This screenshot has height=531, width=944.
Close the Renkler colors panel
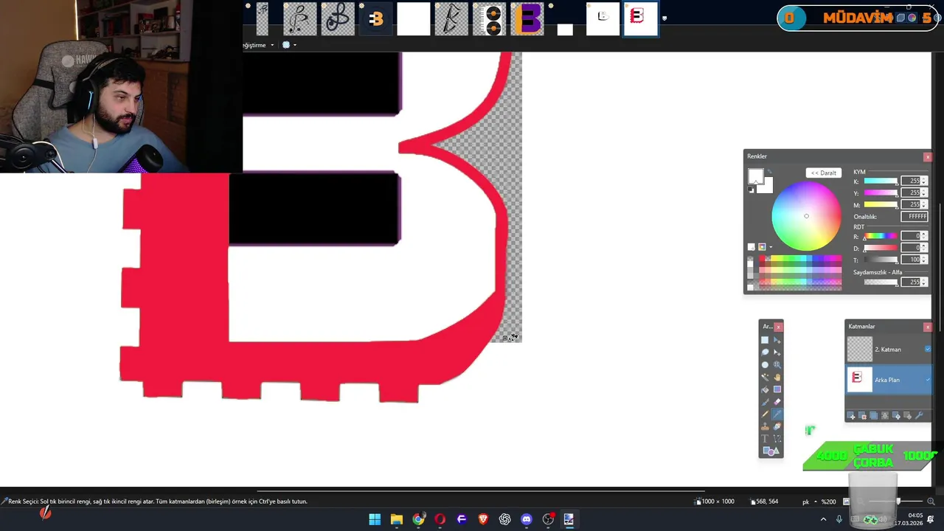click(x=928, y=156)
